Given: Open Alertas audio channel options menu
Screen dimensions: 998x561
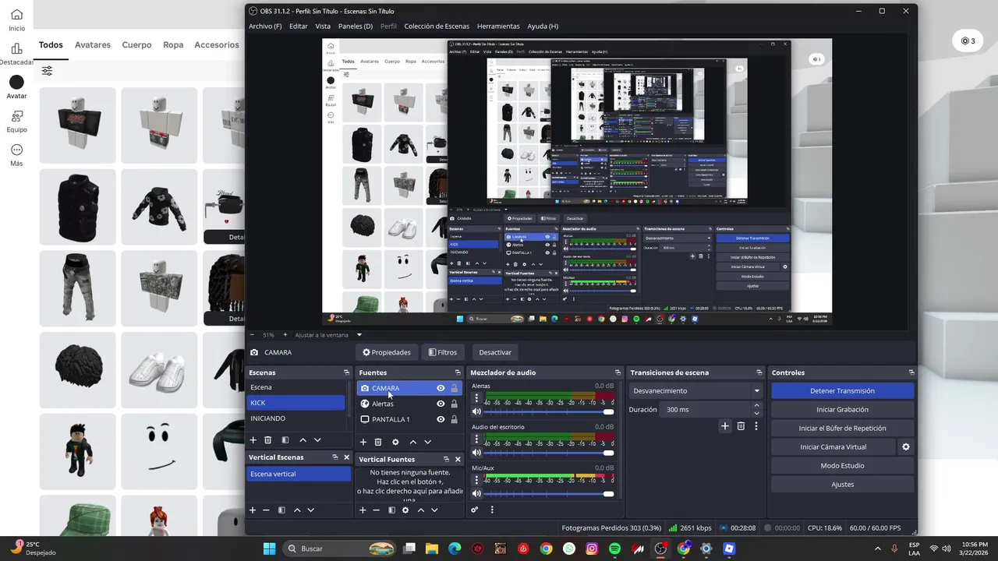Looking at the screenshot, I should 476,397.
